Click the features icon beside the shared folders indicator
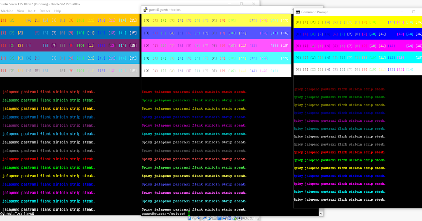The width and height of the screenshot is (422, 221). [x=229, y=218]
